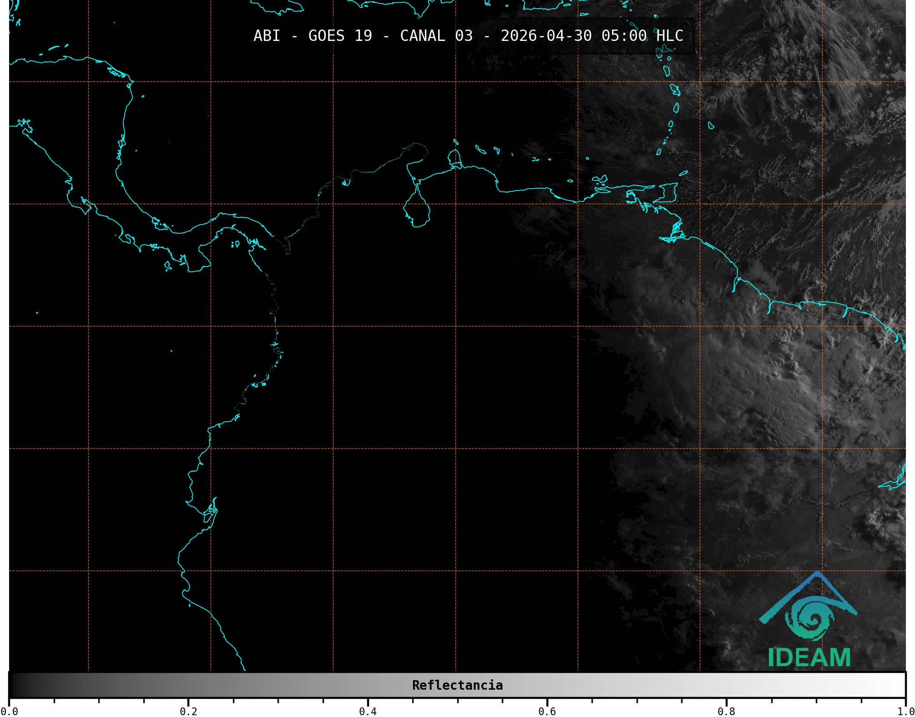Click the mountain peak of IDEAM logo
This screenshot has width=915, height=717.
point(818,574)
